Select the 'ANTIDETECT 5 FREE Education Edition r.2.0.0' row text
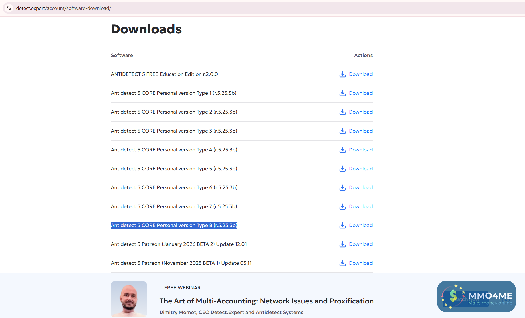Image resolution: width=525 pixels, height=318 pixels. coord(165,74)
